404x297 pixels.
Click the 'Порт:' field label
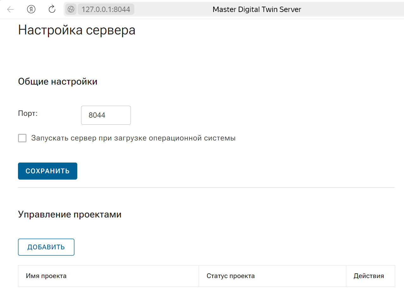[x=28, y=114]
